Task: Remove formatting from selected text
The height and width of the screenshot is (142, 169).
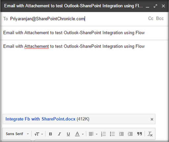Action: click(x=150, y=134)
